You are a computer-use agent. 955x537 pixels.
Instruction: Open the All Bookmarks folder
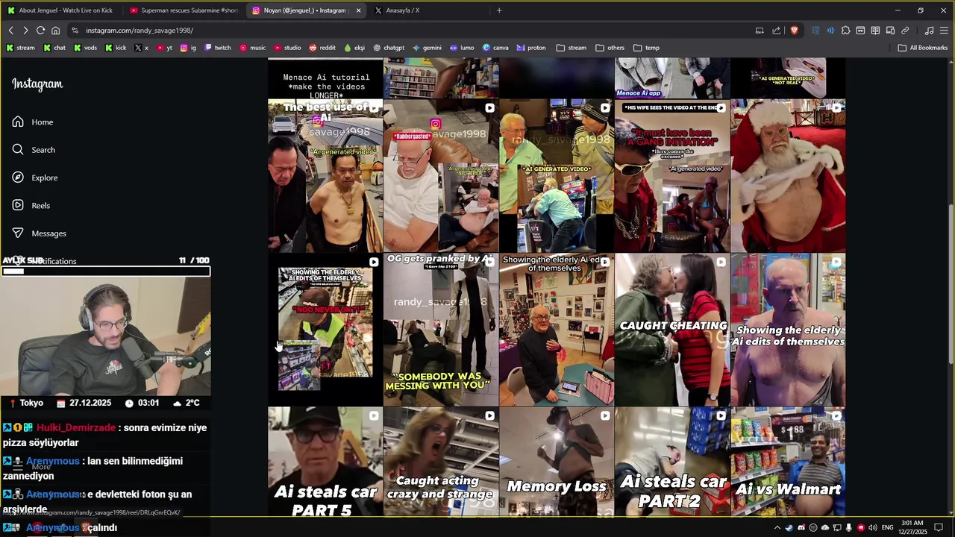922,48
